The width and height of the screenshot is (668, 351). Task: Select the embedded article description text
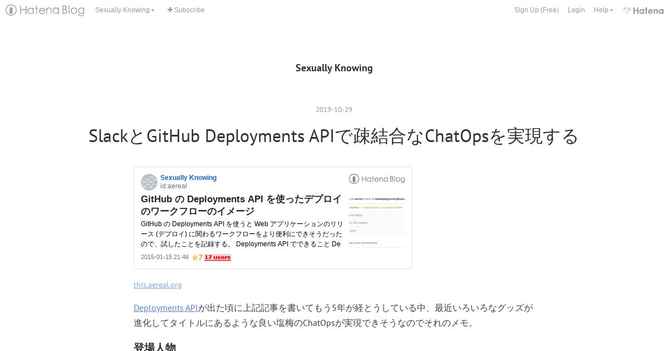pos(241,234)
